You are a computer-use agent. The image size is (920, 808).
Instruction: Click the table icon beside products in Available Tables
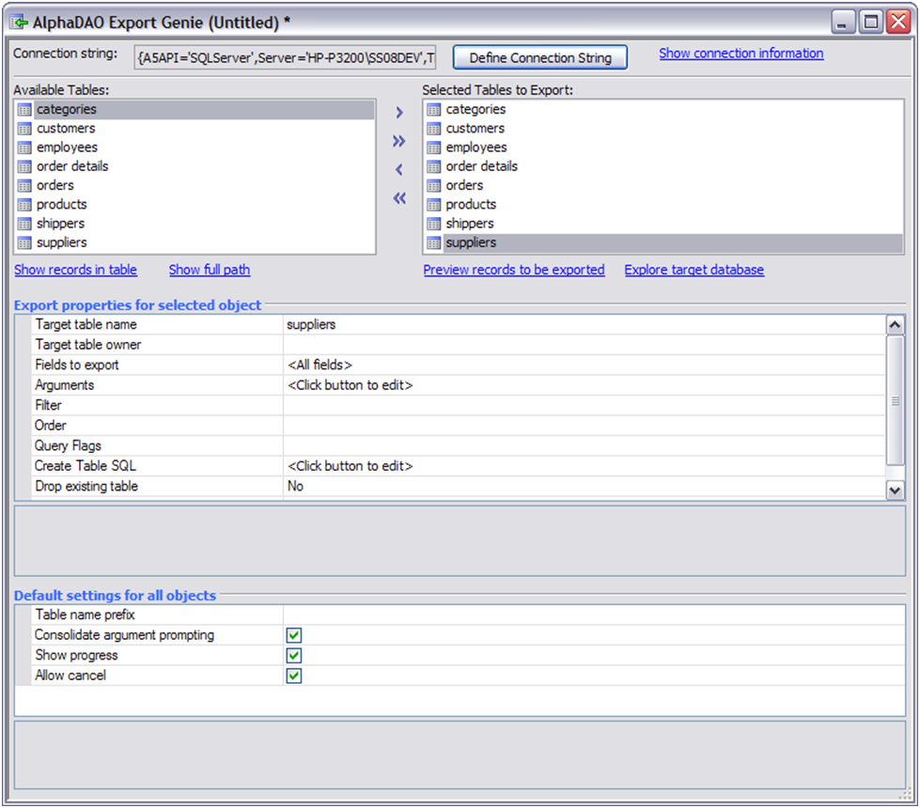pyautogui.click(x=24, y=205)
